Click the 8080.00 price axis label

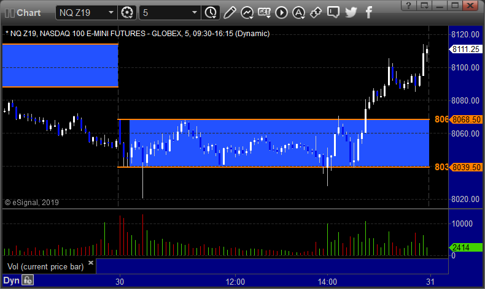[x=465, y=100]
